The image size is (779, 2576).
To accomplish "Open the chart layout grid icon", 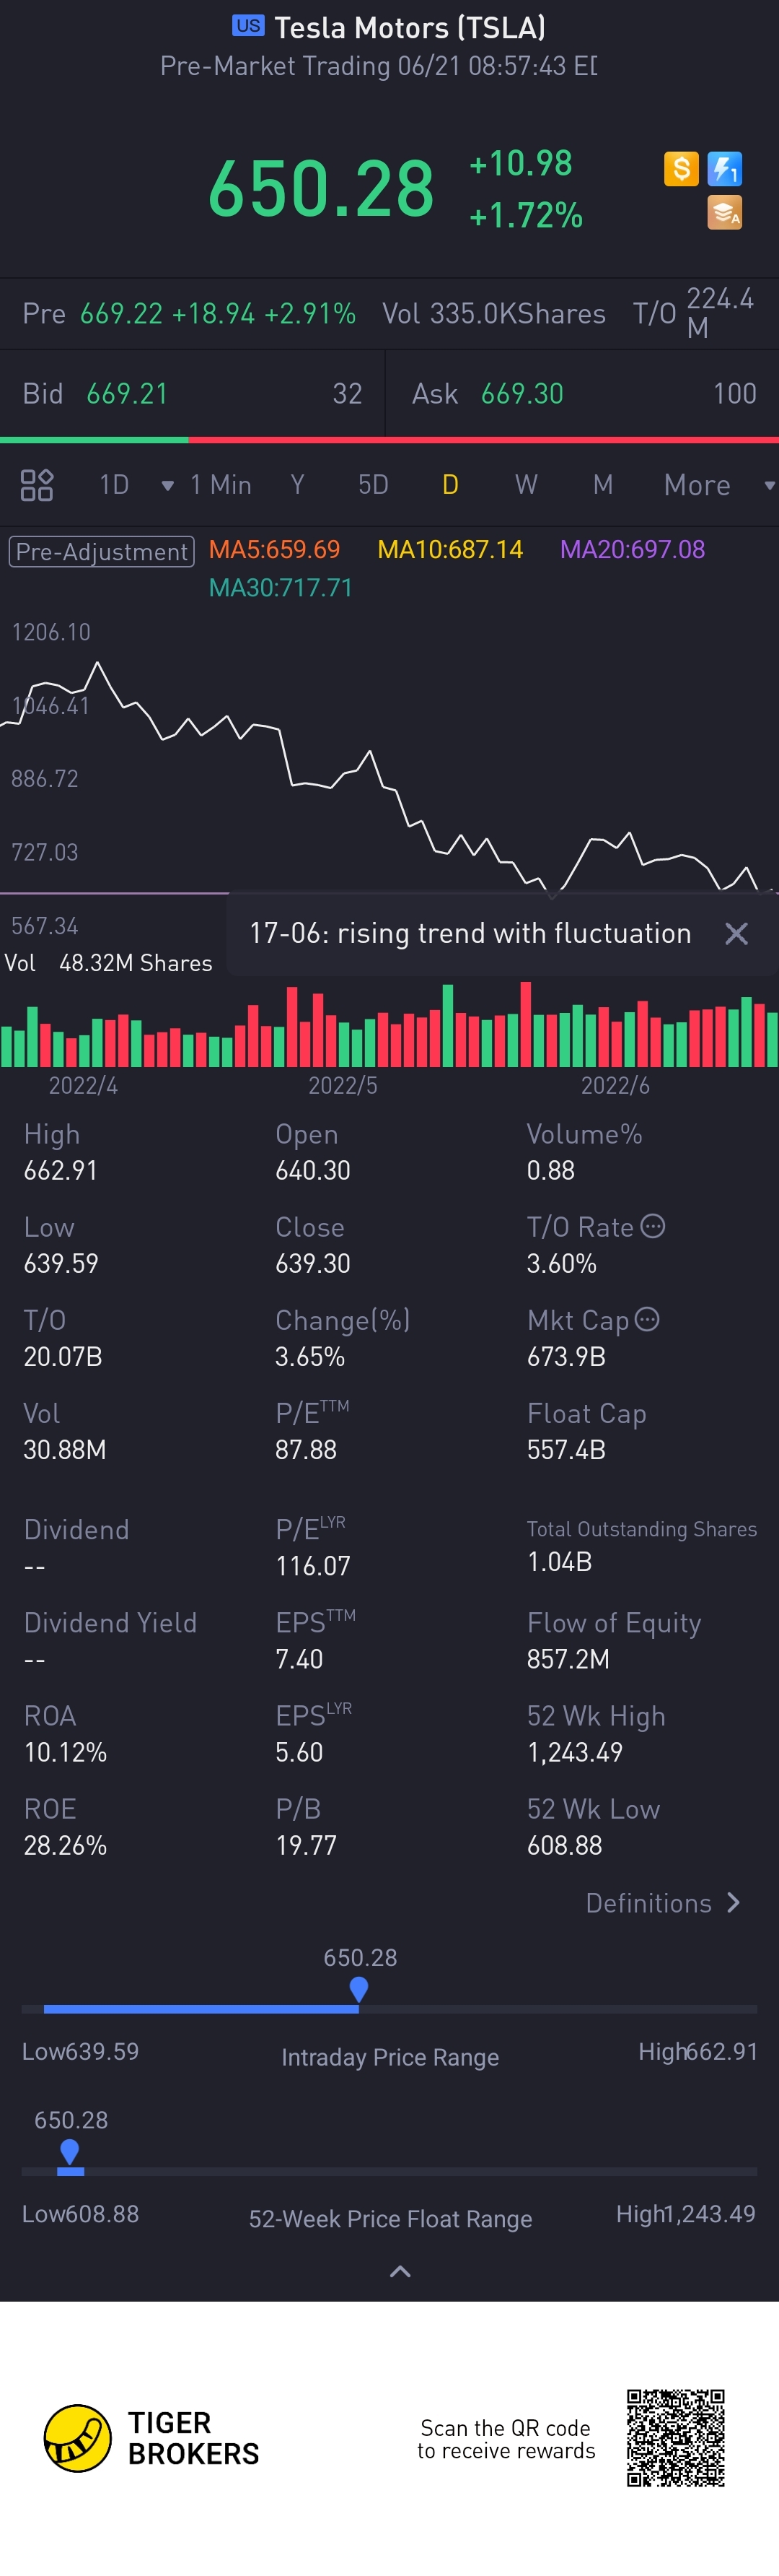I will click(37, 485).
